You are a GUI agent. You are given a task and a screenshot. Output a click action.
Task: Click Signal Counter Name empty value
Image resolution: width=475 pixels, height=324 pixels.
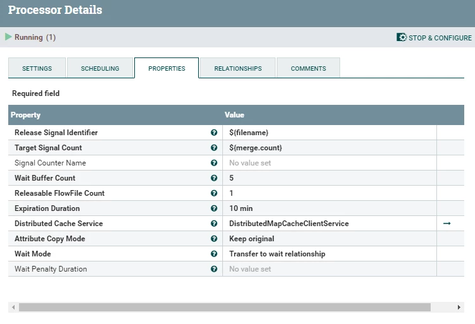329,163
